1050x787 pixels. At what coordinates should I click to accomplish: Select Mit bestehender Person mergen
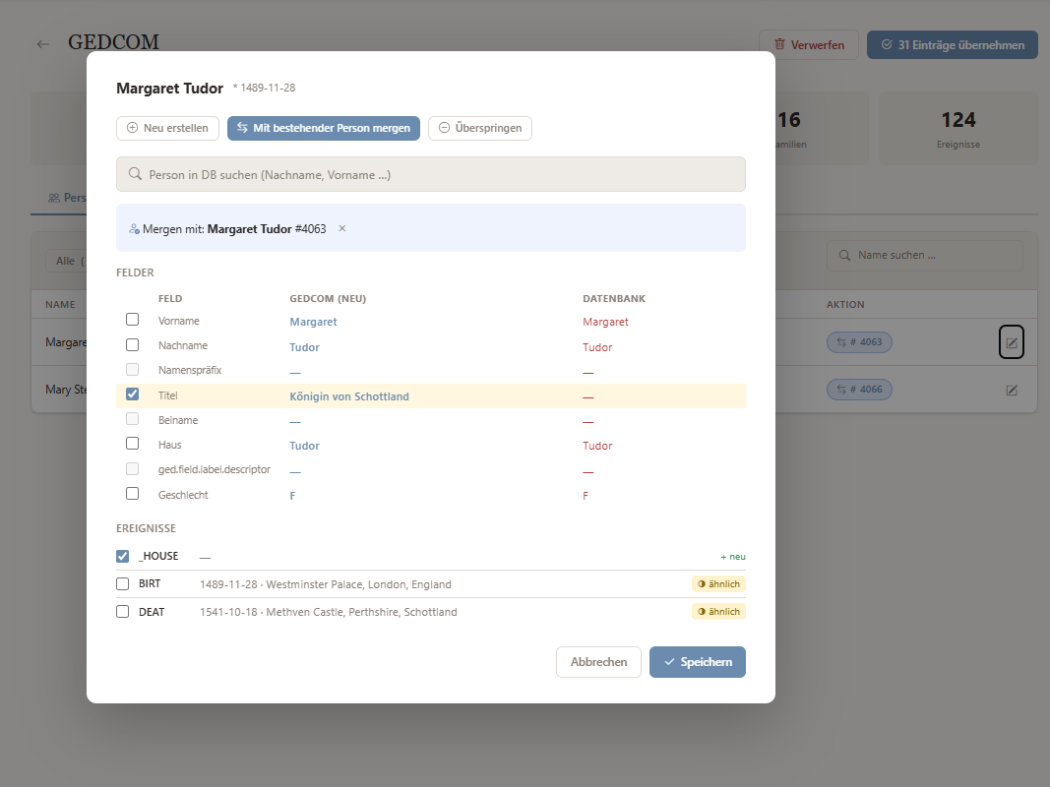(324, 128)
